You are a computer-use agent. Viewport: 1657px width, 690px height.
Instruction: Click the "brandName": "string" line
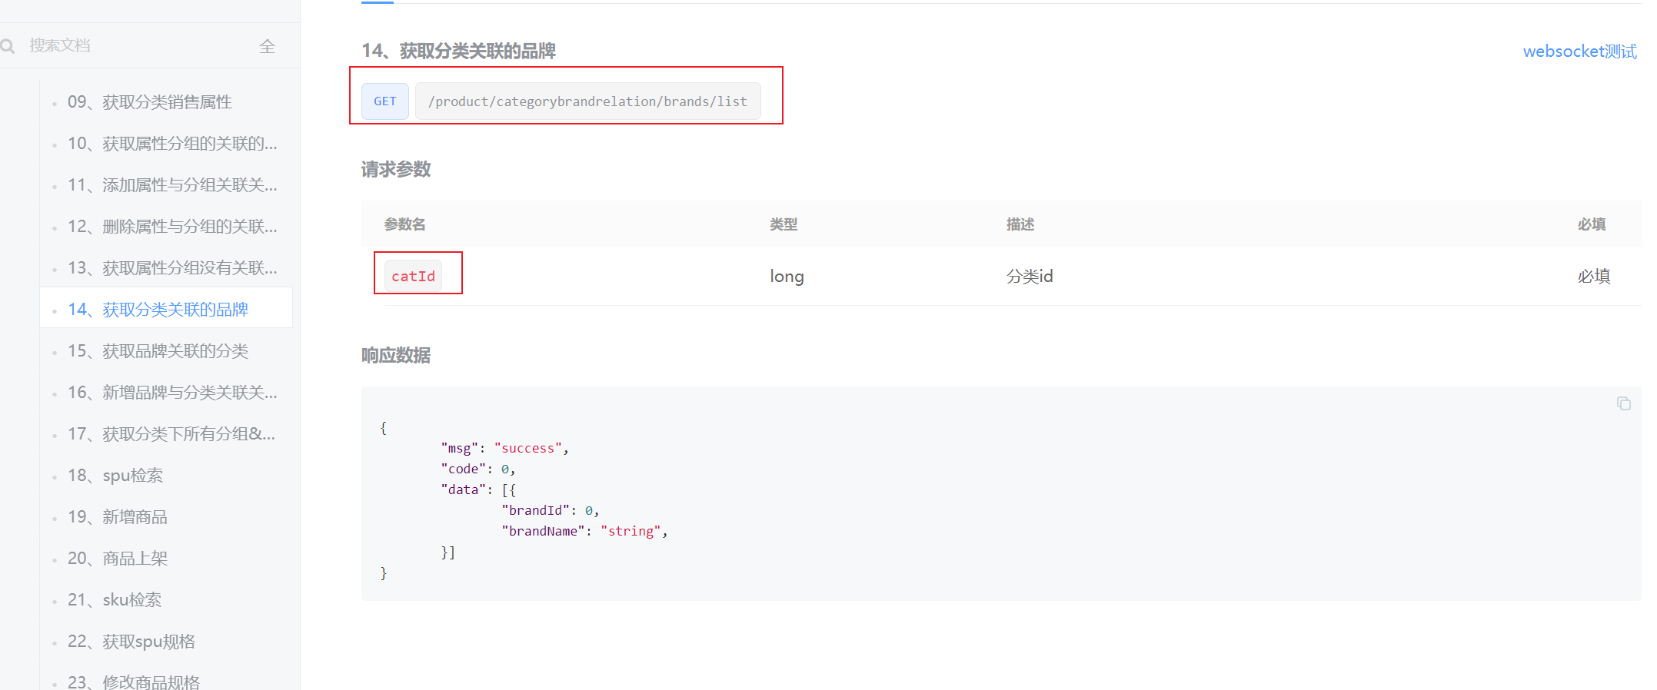584,531
